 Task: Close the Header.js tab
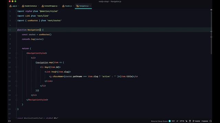click(73, 6)
